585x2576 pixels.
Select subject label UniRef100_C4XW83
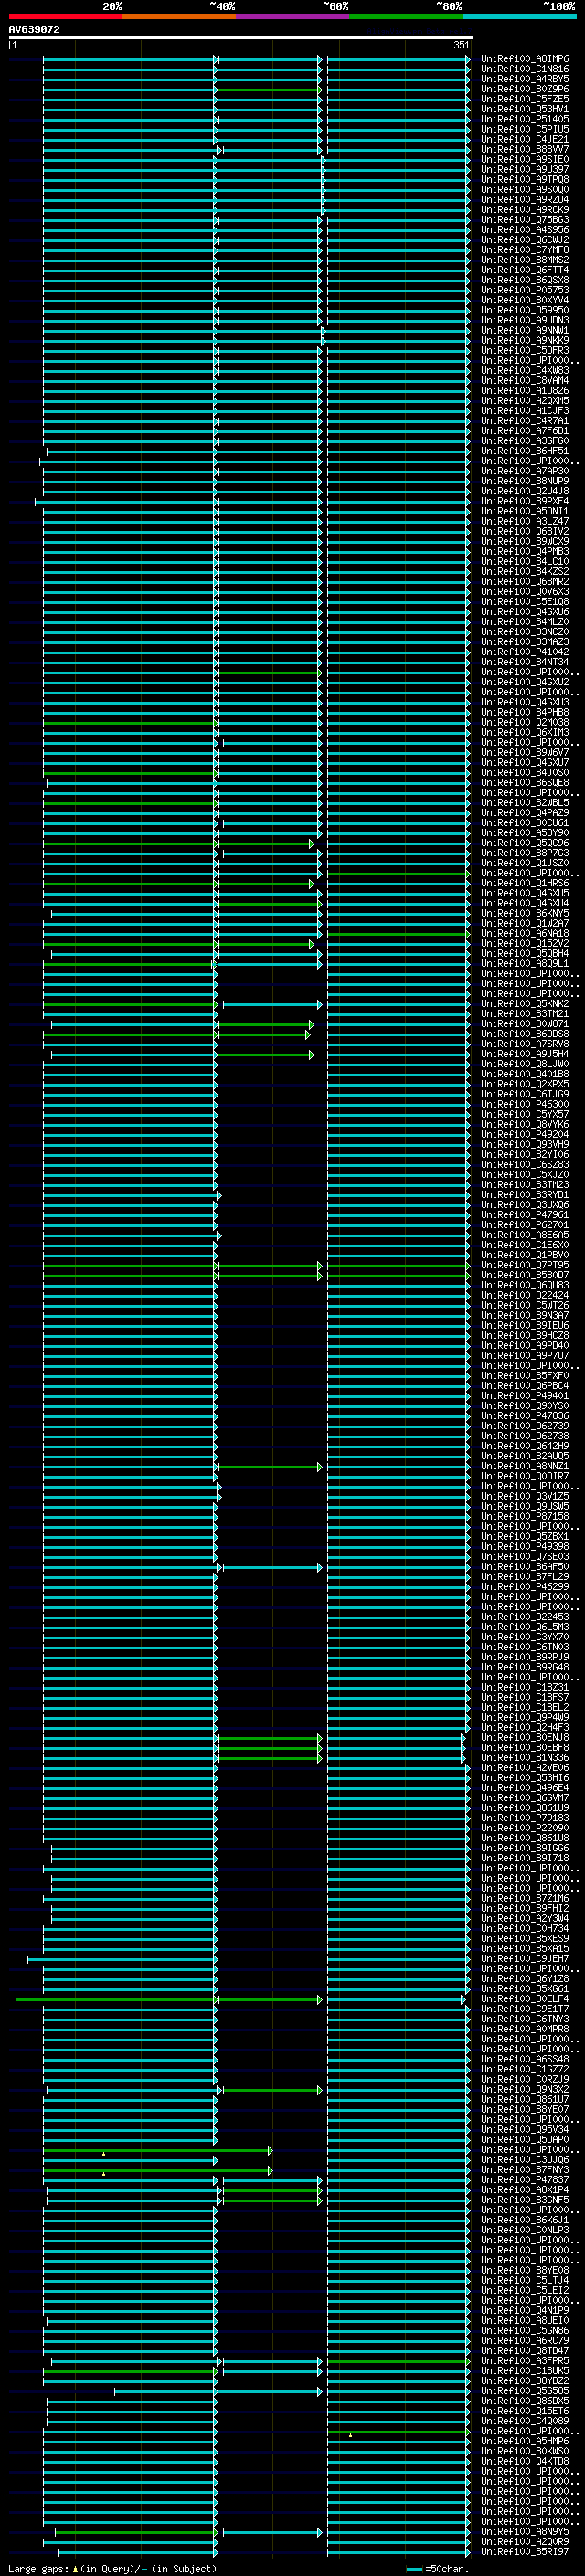click(x=525, y=370)
